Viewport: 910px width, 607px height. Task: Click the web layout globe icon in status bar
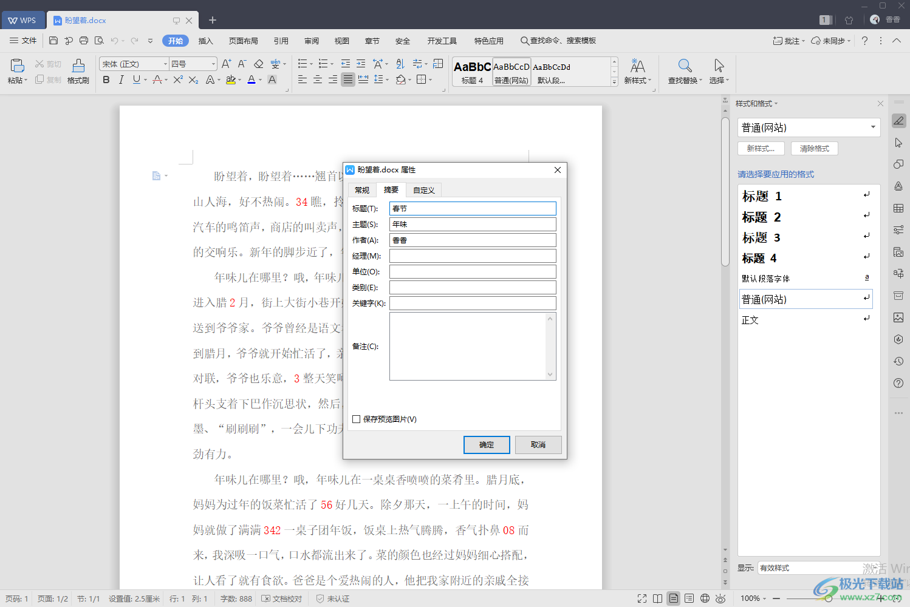(705, 599)
